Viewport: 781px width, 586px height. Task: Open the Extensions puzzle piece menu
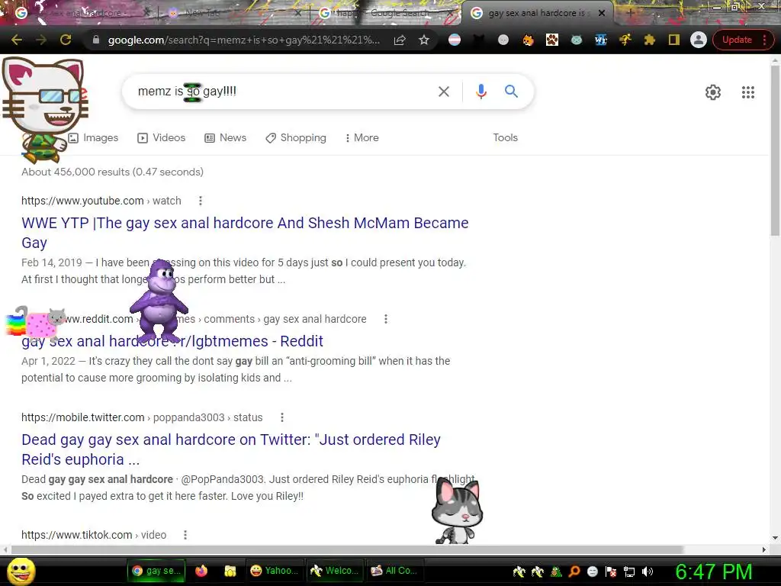point(650,40)
